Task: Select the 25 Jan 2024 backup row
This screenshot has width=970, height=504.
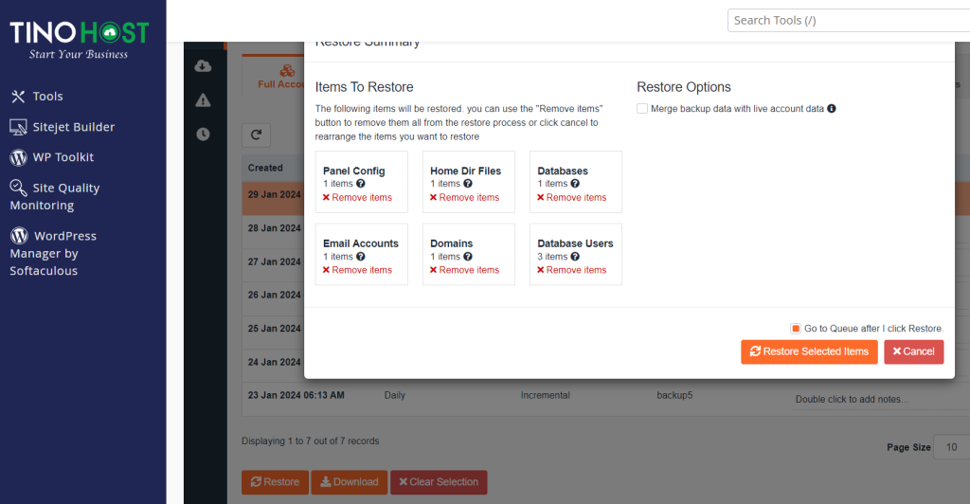Action: [x=273, y=333]
